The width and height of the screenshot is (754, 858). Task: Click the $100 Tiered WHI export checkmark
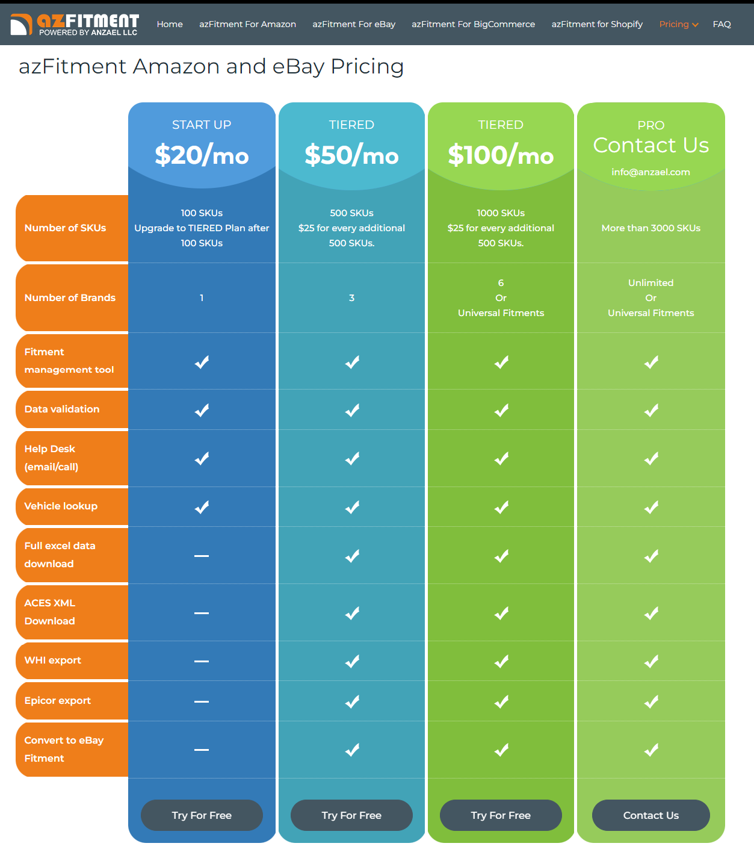(x=501, y=661)
